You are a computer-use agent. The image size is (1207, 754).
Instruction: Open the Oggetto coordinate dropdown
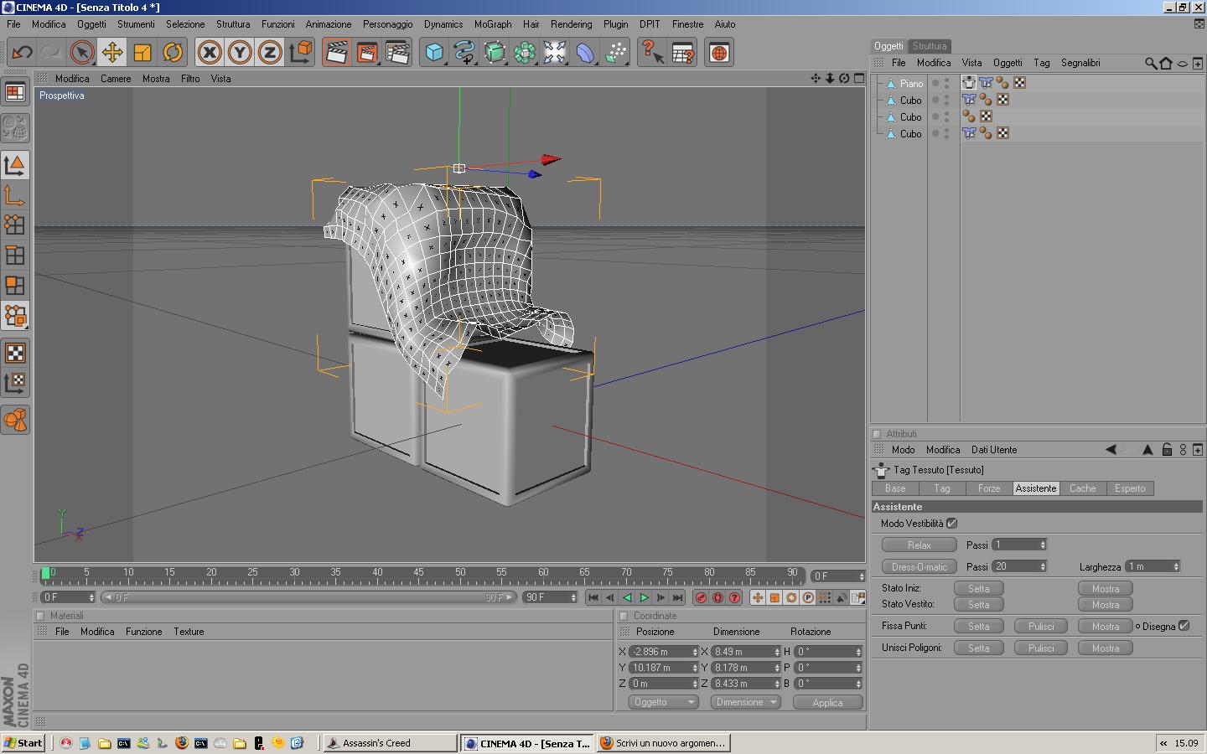coord(662,702)
